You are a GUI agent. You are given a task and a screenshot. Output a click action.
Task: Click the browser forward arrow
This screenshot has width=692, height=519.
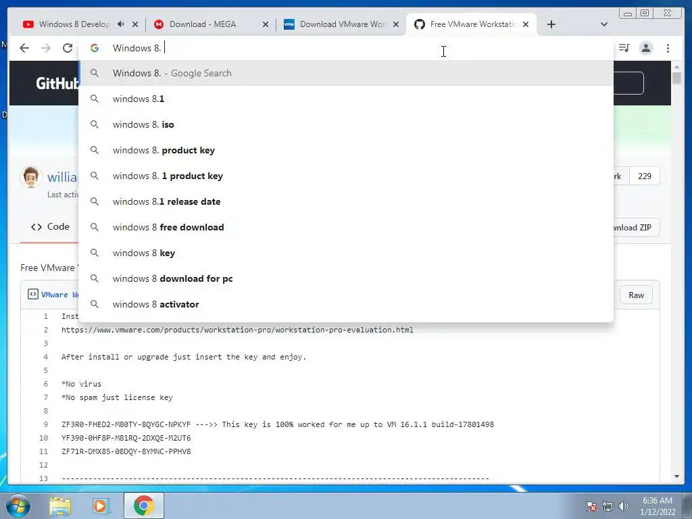tap(45, 48)
